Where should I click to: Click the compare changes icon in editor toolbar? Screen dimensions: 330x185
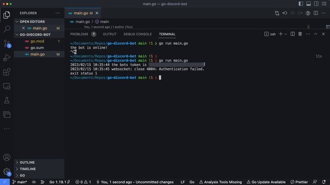click(x=277, y=13)
